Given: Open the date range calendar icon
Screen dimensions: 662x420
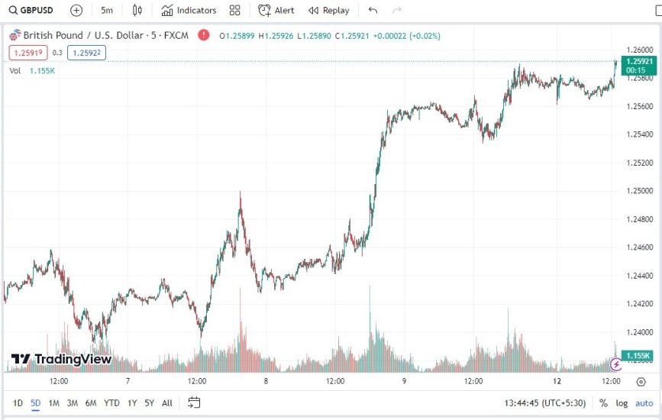Looking at the screenshot, I should pyautogui.click(x=194, y=402).
